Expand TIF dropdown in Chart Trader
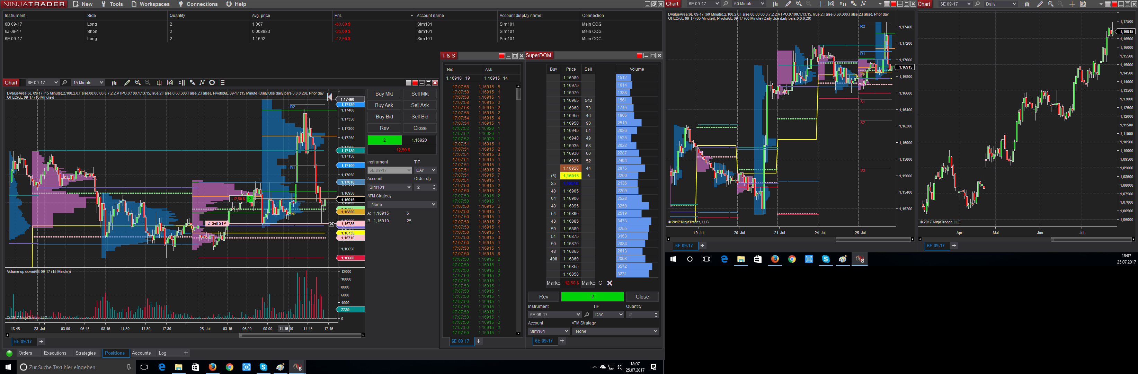Screen dimensions: 1138x374 425,170
